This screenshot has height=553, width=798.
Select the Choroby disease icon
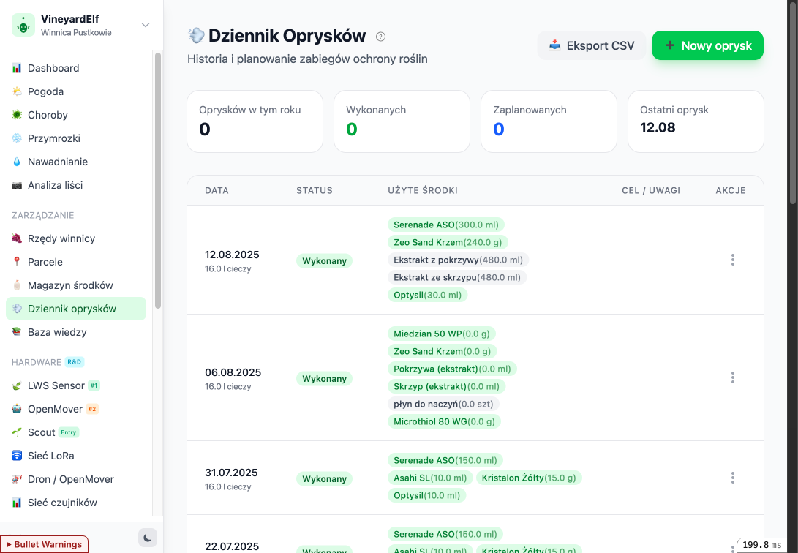[17, 115]
